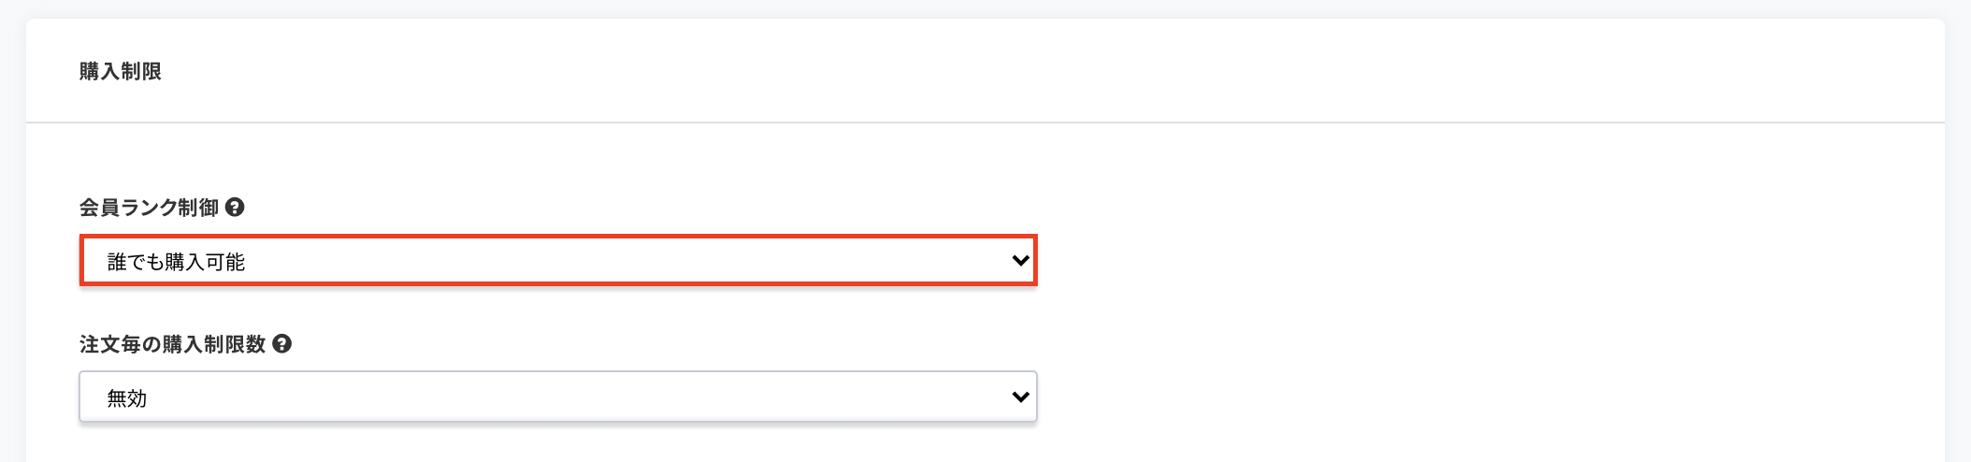Open the 注文毎の購入制限数 dropdown
The image size is (1971, 462).
click(558, 397)
